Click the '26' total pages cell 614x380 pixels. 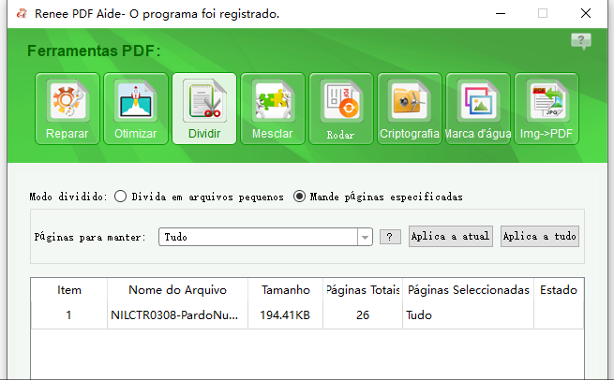coord(363,315)
